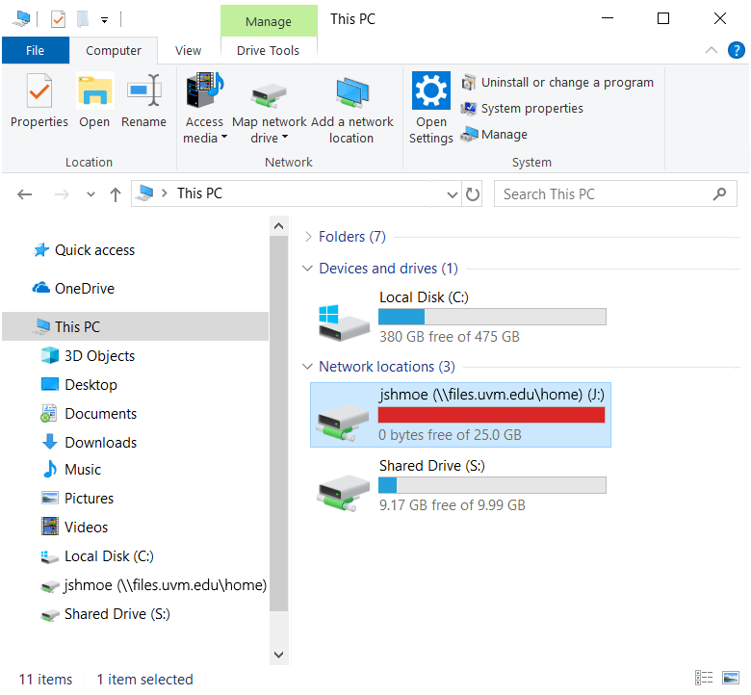Click the Add a network location icon
The image size is (751, 695).
point(352,92)
